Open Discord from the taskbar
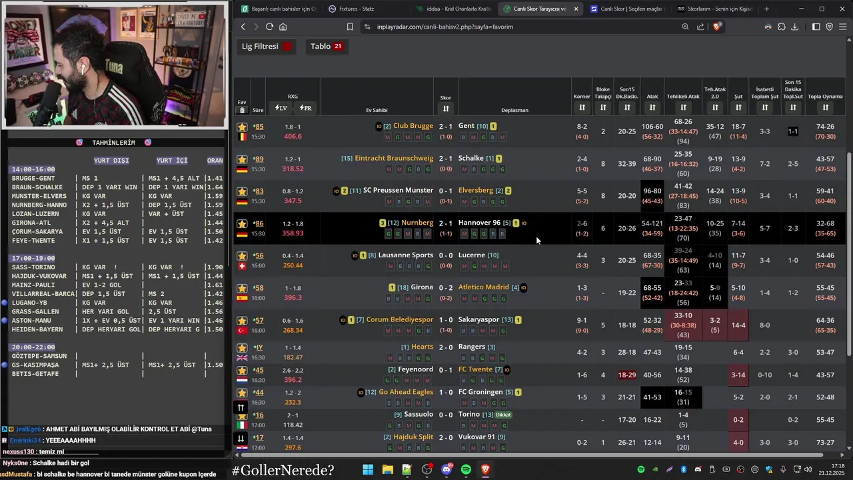 click(446, 470)
